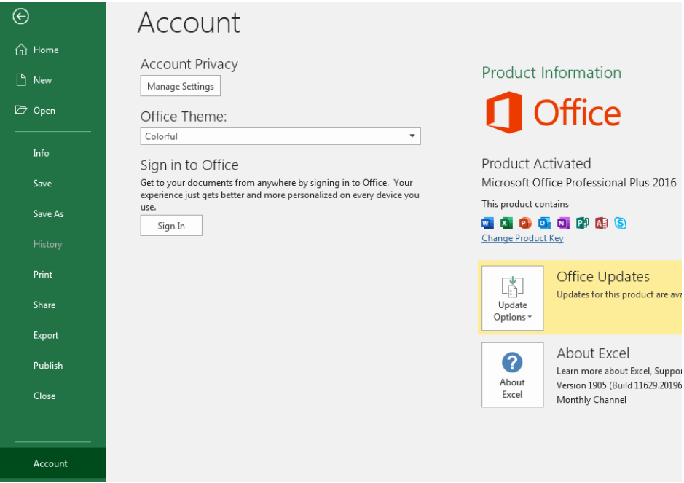684x483 pixels.
Task: Click the About Excel heading text
Action: (593, 353)
